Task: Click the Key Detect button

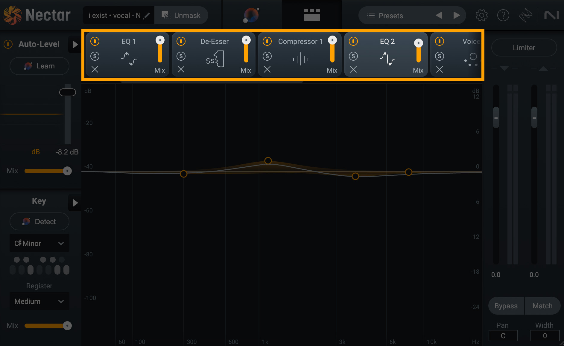Action: click(x=39, y=221)
